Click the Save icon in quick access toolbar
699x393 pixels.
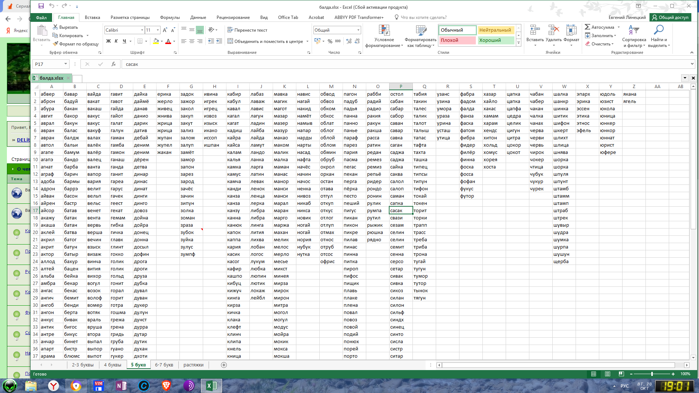click(x=41, y=6)
